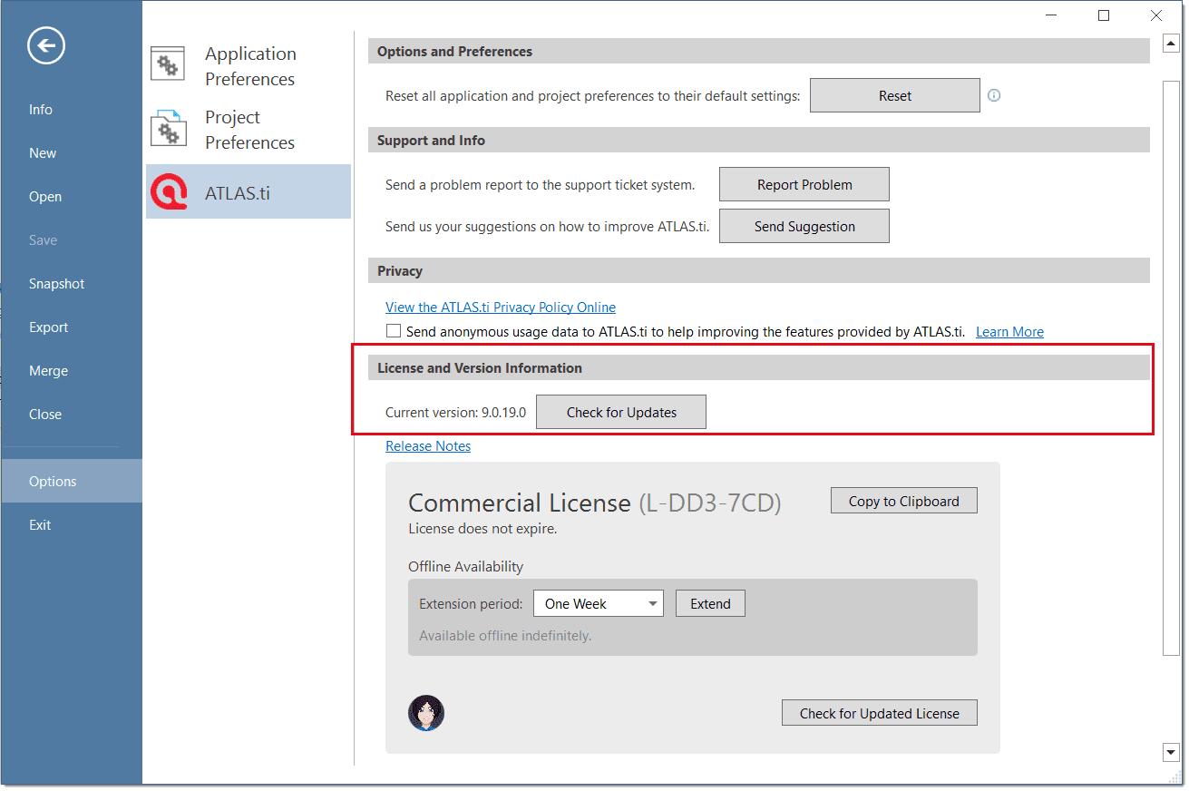Click the user avatar picture in license panel
This screenshot has width=1189, height=791.
(426, 713)
